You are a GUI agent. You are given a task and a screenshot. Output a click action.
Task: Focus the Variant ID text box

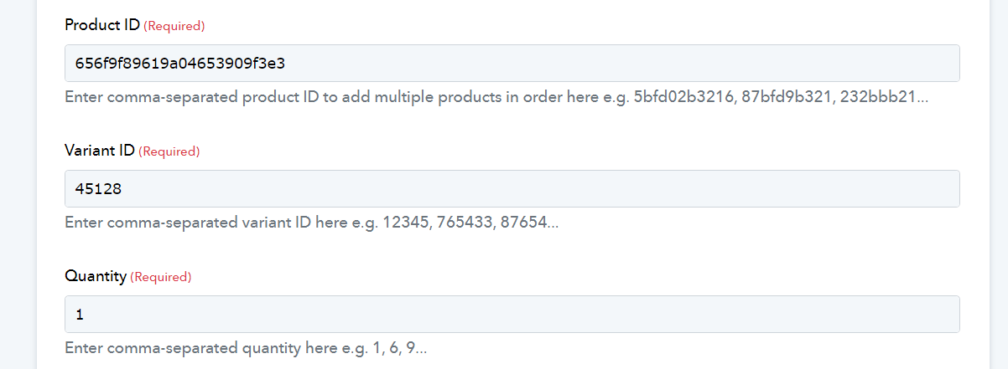click(512, 189)
